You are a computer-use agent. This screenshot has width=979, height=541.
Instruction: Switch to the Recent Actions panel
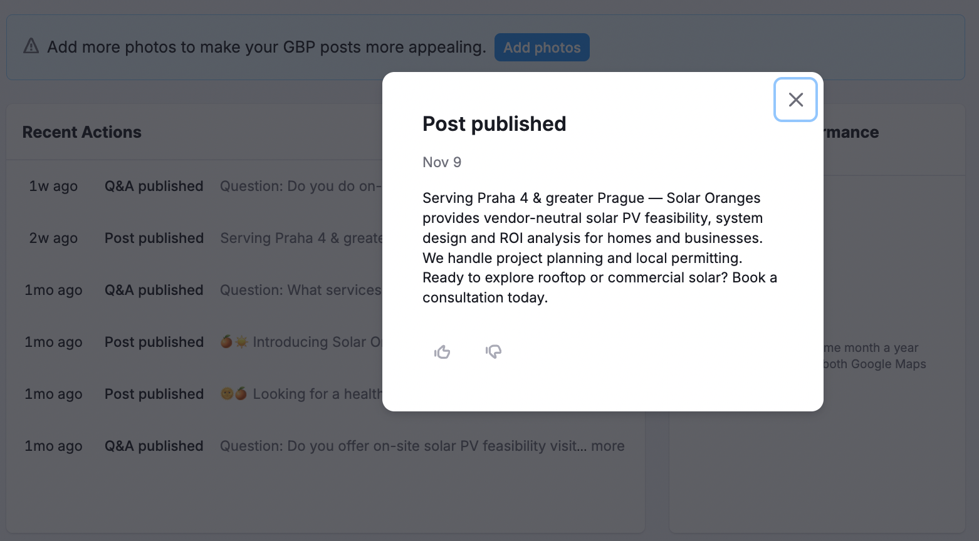(x=81, y=131)
